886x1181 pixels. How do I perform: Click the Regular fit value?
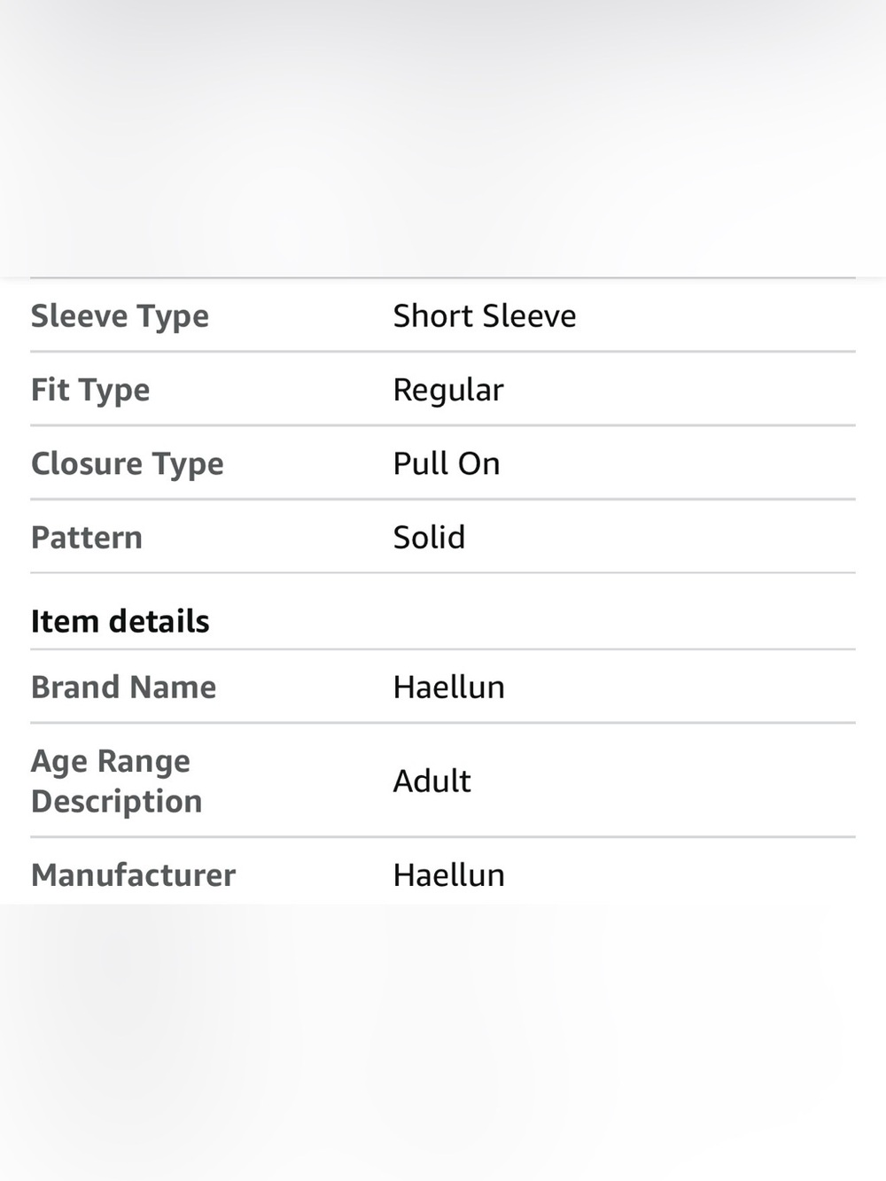[448, 390]
